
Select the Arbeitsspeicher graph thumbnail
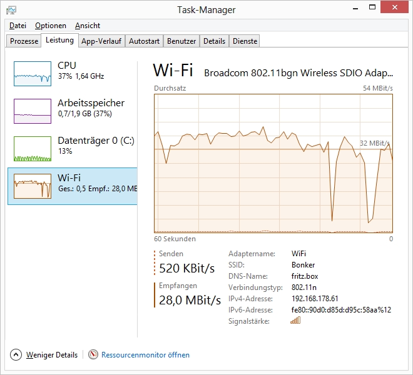click(x=33, y=111)
